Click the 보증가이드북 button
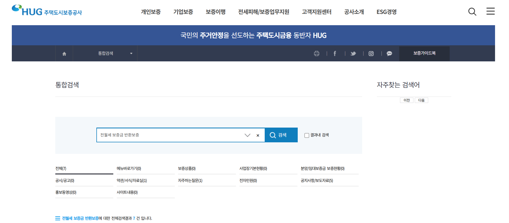 424,53
